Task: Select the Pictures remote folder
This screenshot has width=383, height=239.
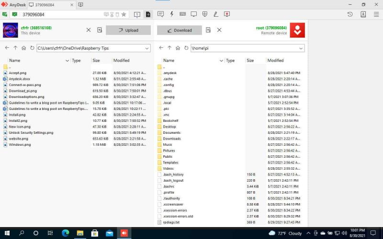Action: [x=169, y=151]
